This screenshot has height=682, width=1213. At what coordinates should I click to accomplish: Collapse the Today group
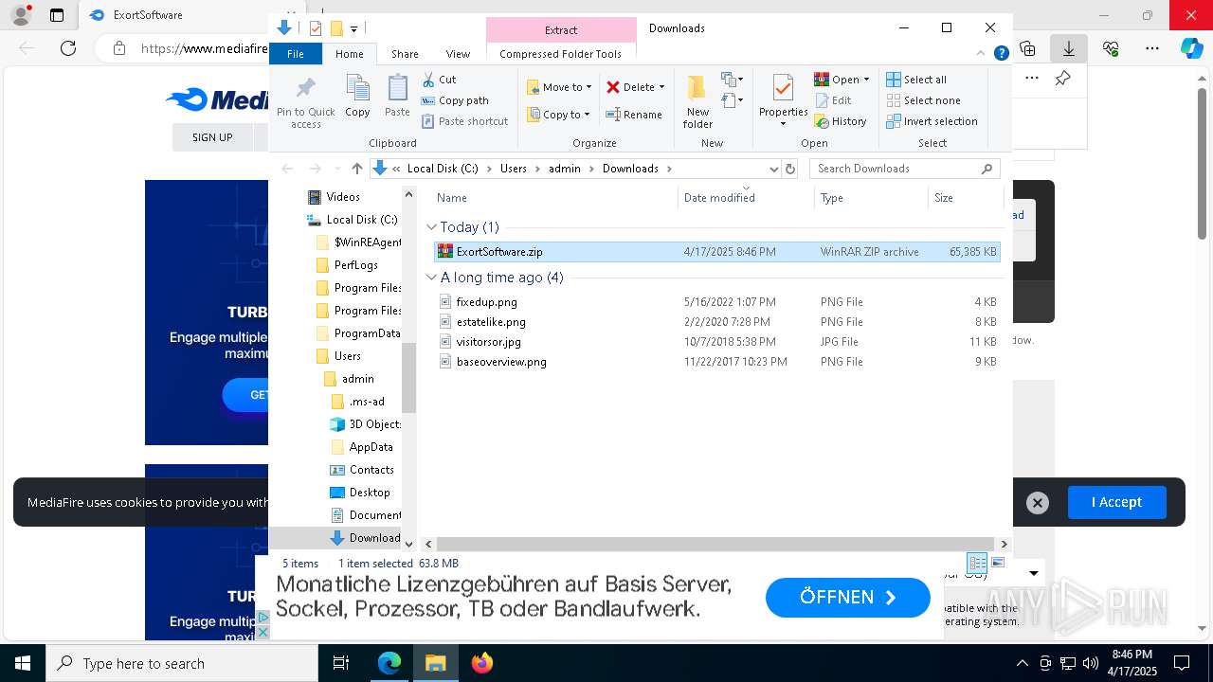tap(431, 227)
